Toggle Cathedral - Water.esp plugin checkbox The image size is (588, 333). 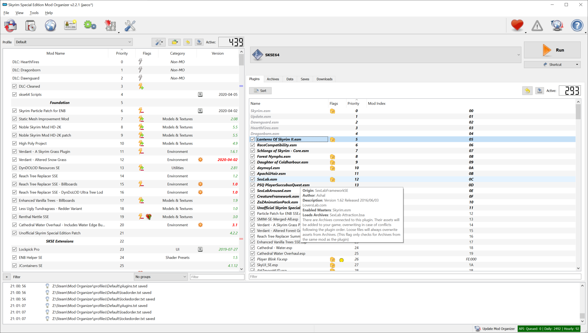coord(253,248)
